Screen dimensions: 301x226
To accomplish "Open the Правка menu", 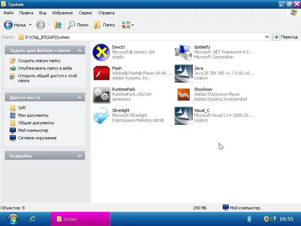I will coord(26,13).
